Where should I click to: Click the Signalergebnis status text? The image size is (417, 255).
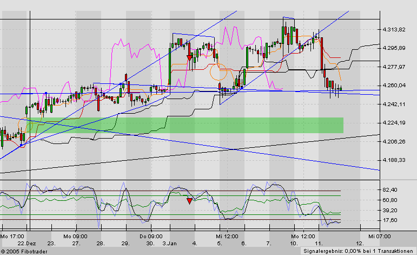point(358,251)
